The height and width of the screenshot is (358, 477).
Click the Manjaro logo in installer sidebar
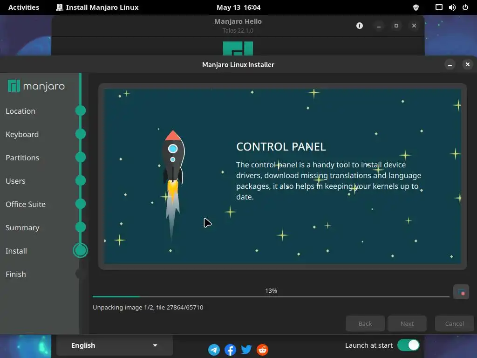(36, 86)
